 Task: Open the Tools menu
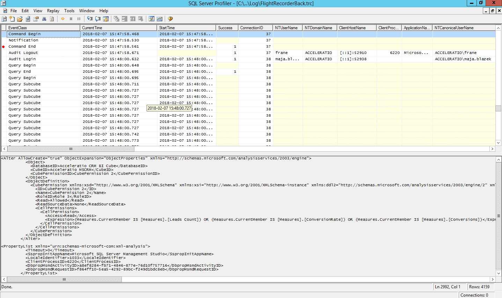[69, 11]
